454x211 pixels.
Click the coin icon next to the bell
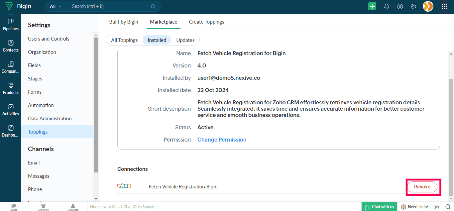click(x=400, y=6)
